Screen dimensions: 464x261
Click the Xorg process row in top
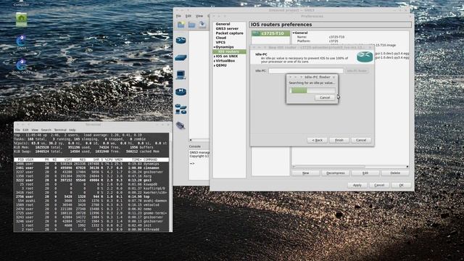(x=91, y=176)
